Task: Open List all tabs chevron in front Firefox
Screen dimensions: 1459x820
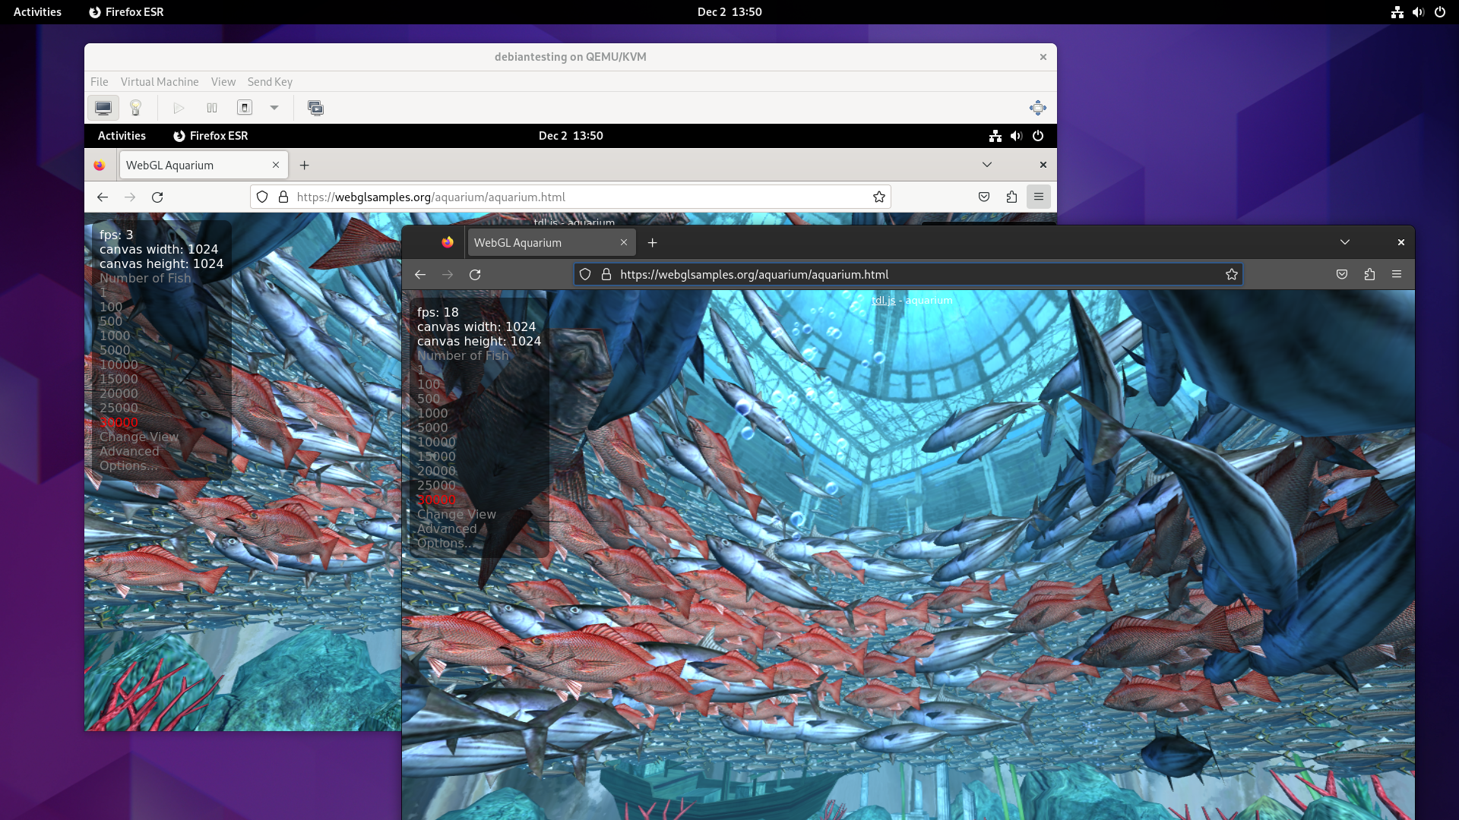Action: [x=1344, y=242]
